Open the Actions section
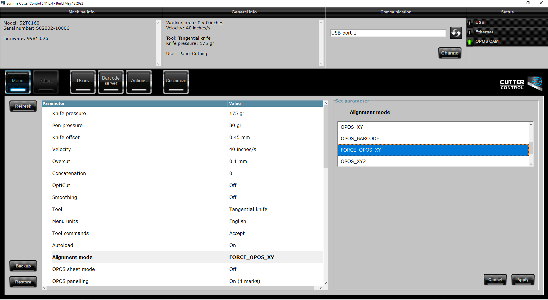The width and height of the screenshot is (548, 300). [139, 82]
